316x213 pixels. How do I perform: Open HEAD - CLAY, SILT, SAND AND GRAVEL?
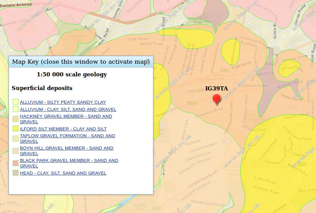(63, 173)
